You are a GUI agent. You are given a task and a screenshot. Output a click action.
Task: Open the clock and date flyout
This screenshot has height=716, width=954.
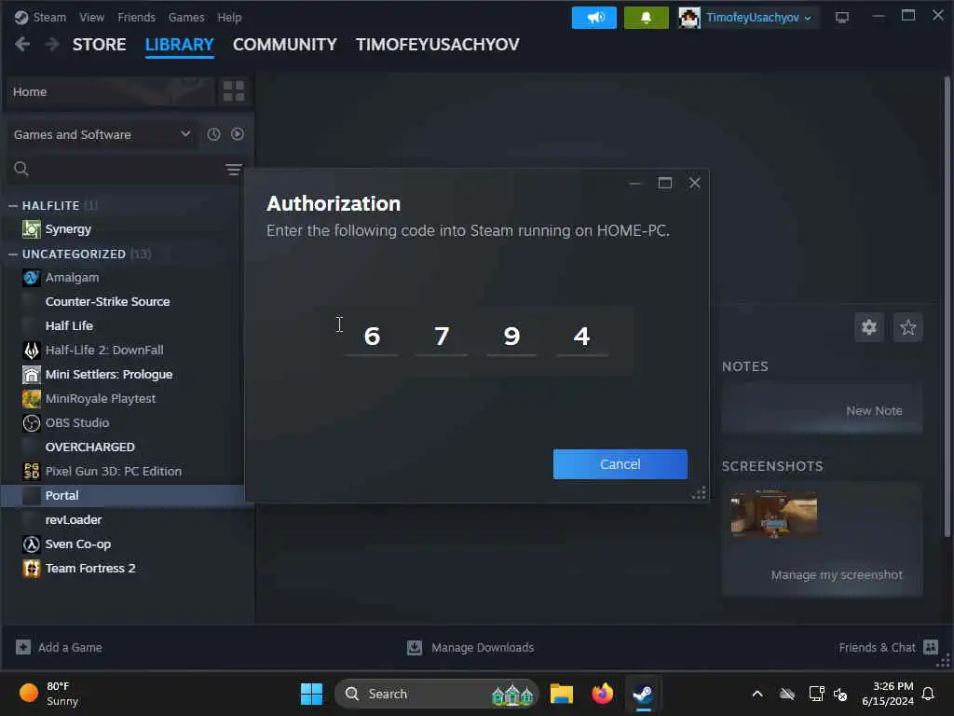(x=887, y=694)
